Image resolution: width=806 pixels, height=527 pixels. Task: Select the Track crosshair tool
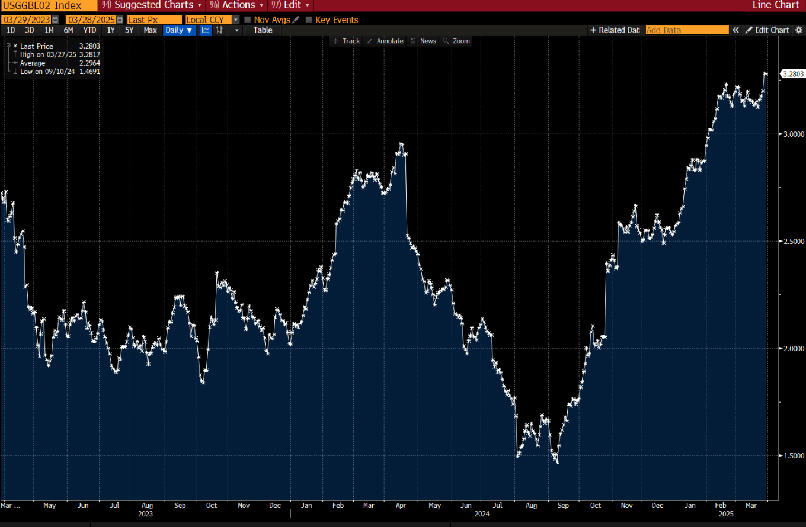[346, 41]
